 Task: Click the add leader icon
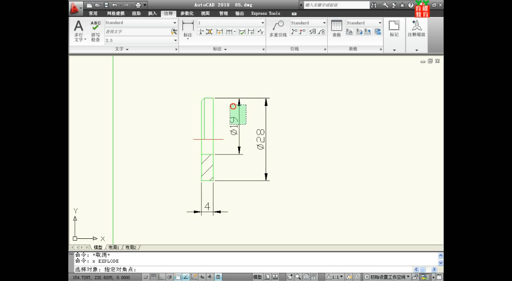point(294,31)
